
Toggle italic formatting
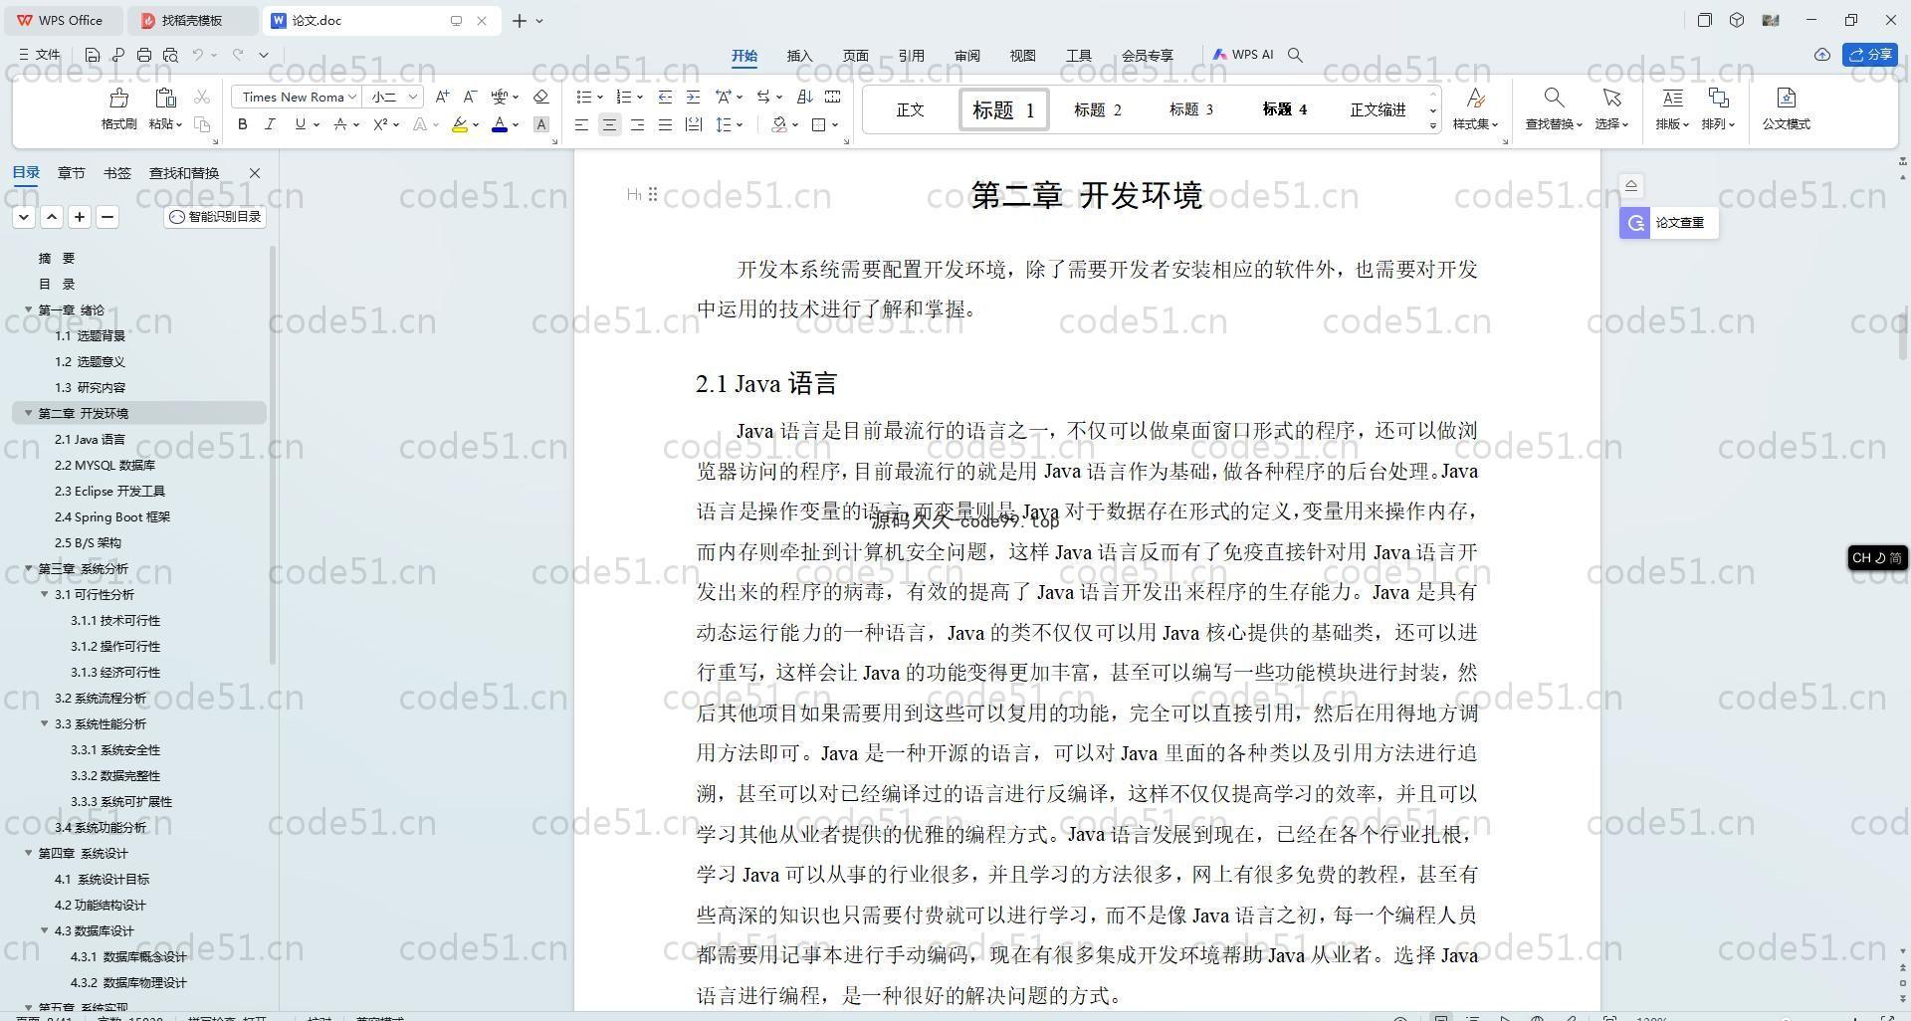[x=270, y=124]
